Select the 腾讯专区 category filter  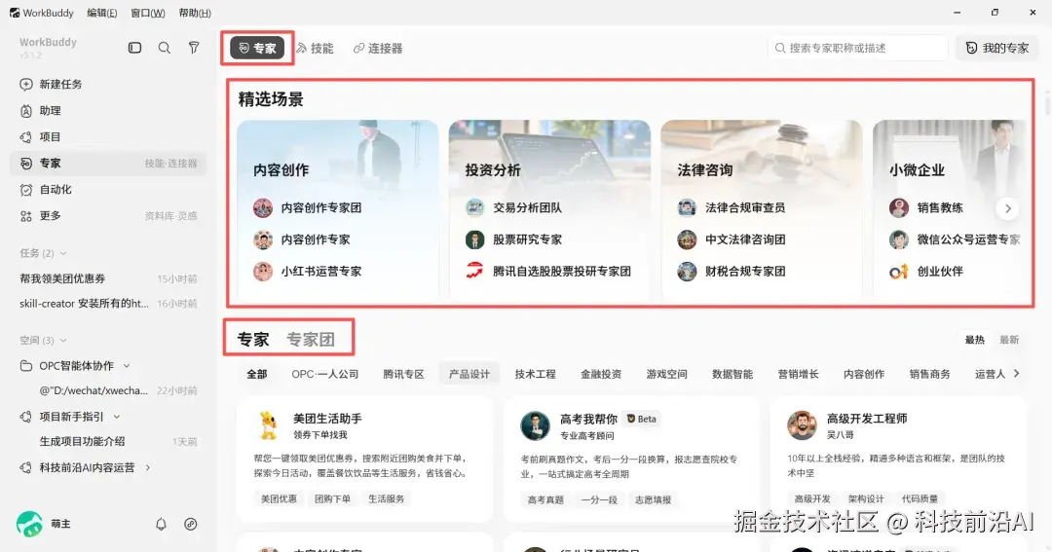[x=403, y=374]
